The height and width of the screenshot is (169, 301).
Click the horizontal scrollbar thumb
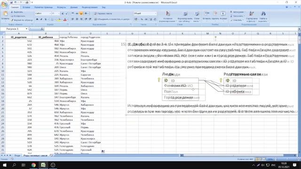pos(233,155)
